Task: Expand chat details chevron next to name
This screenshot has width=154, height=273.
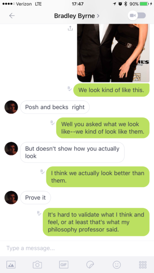Action: tap(98, 16)
